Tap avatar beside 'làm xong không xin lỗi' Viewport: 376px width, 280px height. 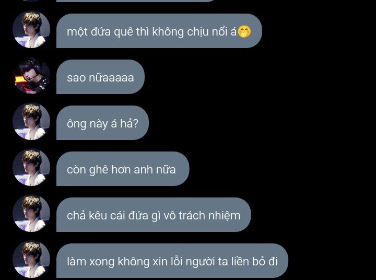(x=31, y=260)
